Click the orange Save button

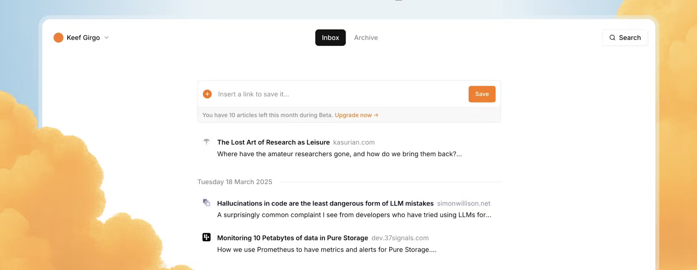[x=482, y=94]
